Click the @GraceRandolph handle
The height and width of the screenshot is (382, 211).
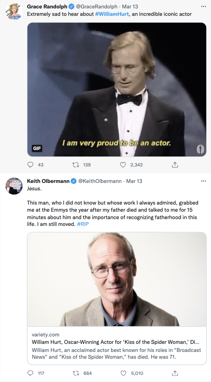click(x=97, y=6)
